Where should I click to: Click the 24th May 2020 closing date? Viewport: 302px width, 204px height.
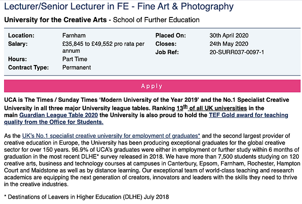point(229,44)
